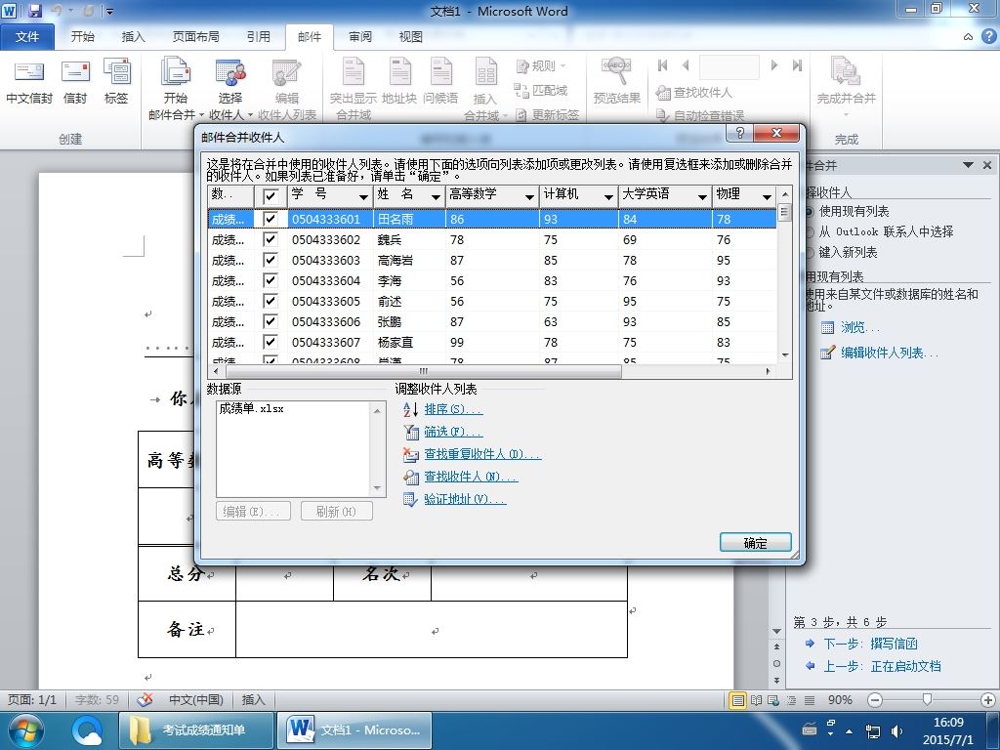Open the Rules (规则) dropdown in the ribbon

tap(541, 65)
